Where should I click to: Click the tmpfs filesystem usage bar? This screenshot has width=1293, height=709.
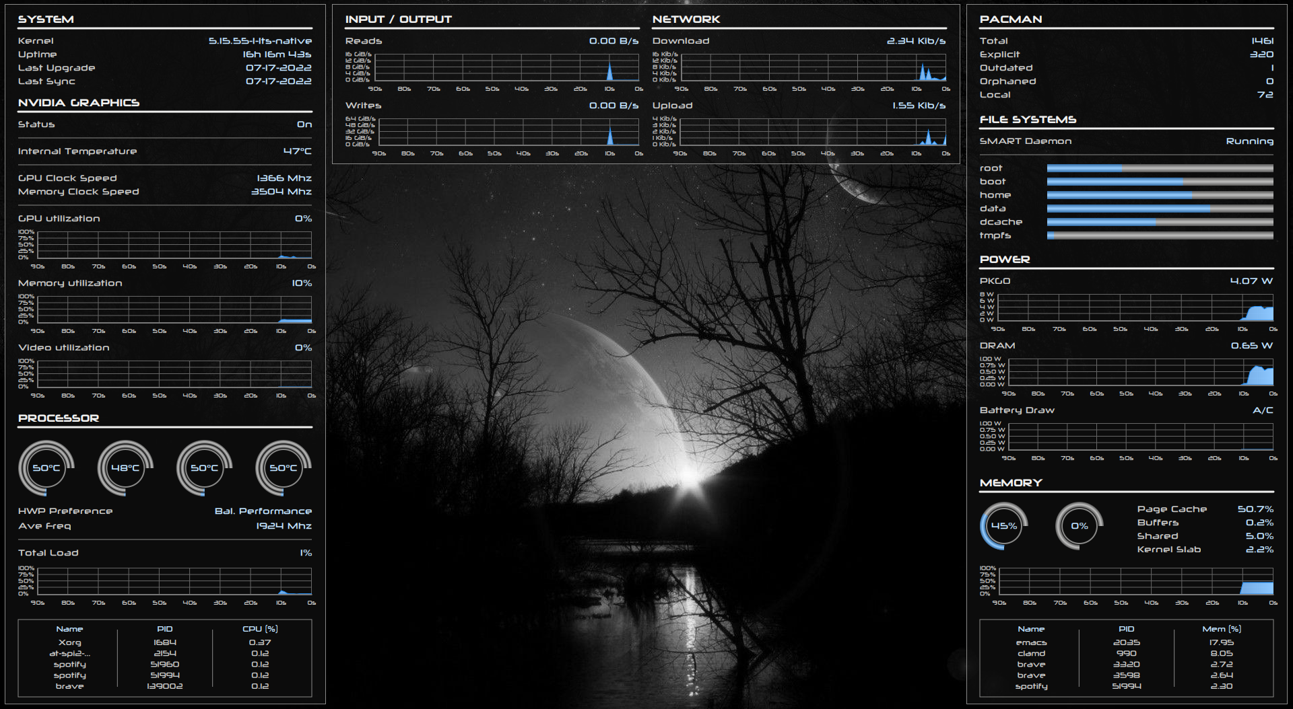click(x=1160, y=235)
